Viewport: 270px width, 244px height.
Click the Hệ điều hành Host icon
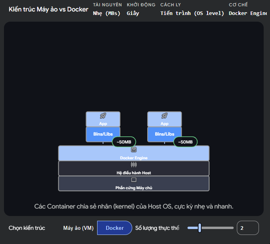coord(134,164)
